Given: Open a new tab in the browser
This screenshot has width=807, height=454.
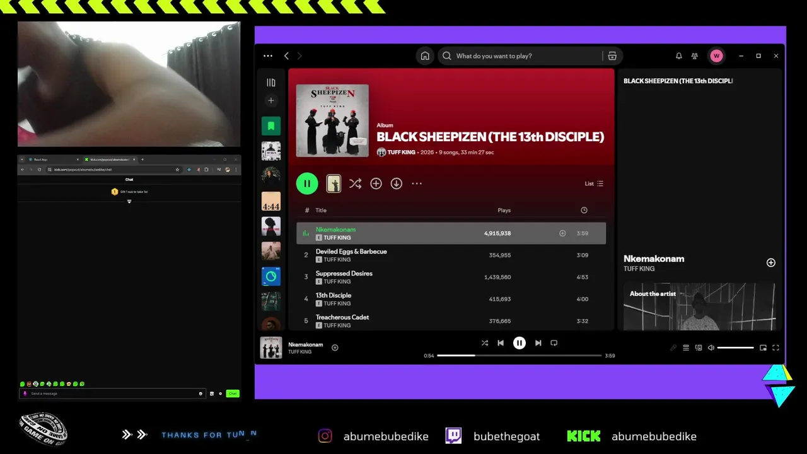Looking at the screenshot, I should coord(142,160).
